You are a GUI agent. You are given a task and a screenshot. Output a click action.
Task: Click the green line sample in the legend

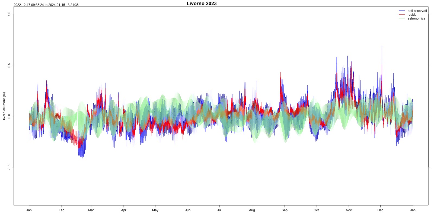pos(402,18)
